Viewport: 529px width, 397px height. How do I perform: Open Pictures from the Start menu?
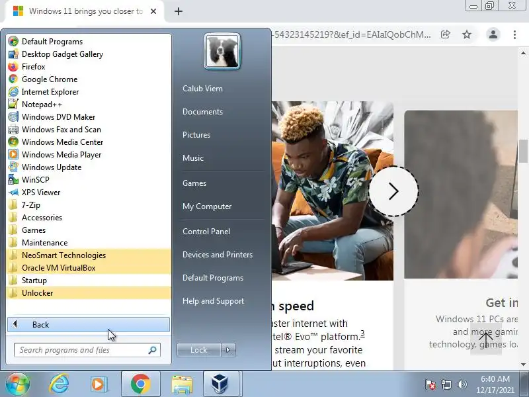point(196,135)
